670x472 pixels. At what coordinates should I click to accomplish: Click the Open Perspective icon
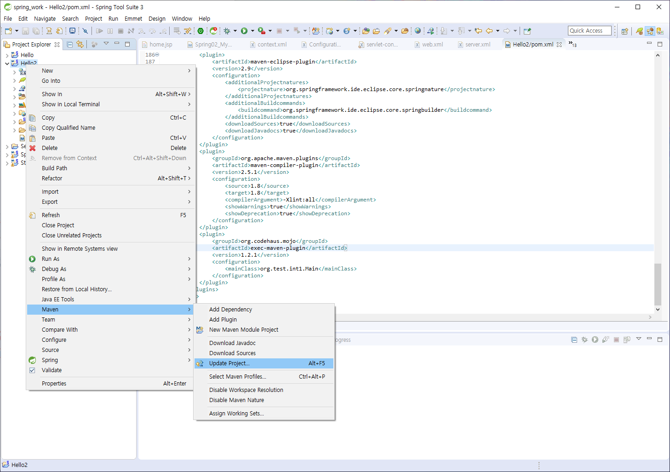(624, 31)
